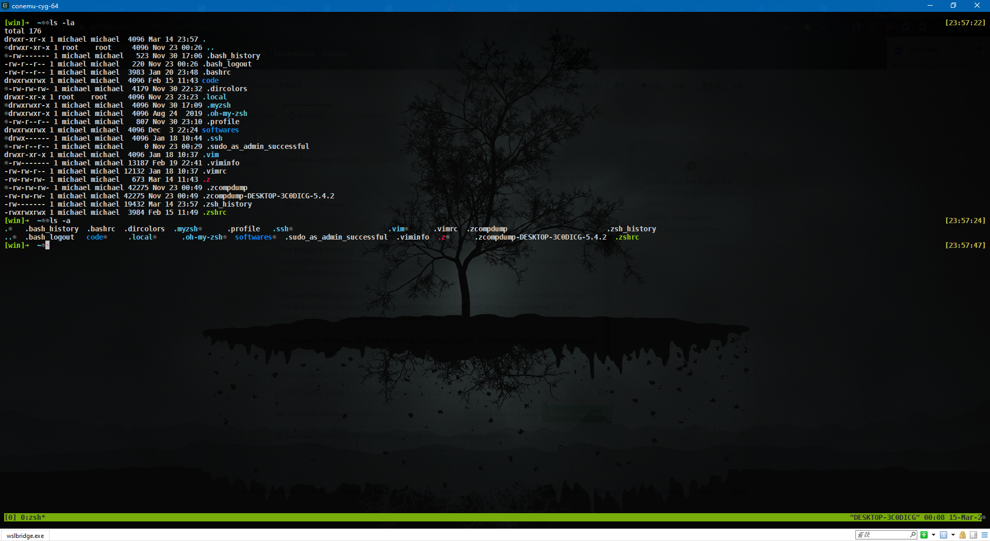Click the DESKTOP-3C0DICG hostname in the tmux bar

click(x=884, y=517)
